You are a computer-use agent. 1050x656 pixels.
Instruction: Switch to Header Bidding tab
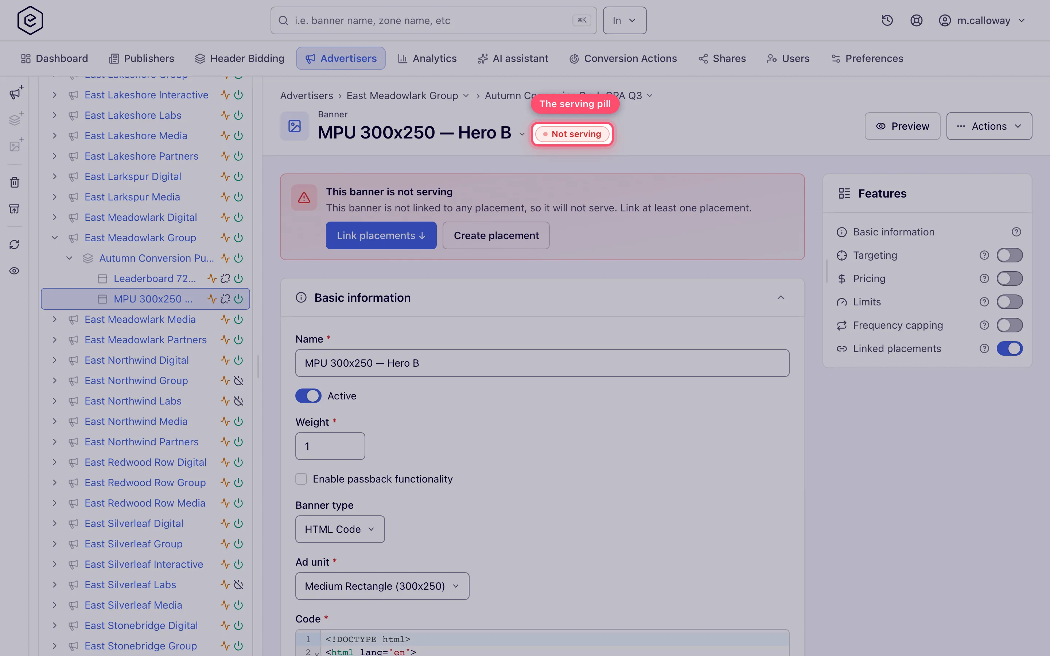pos(240,59)
